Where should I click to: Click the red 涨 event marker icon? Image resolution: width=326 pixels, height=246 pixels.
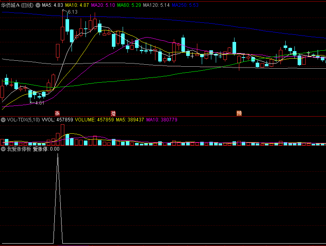[x=58, y=113]
